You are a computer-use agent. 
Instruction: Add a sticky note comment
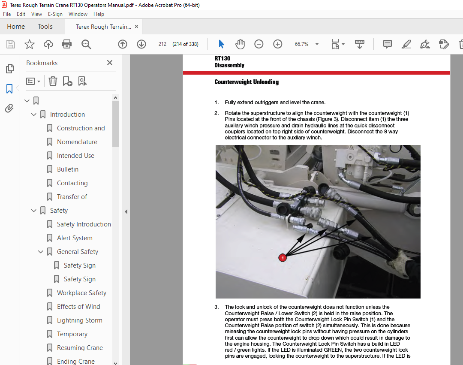click(x=388, y=44)
